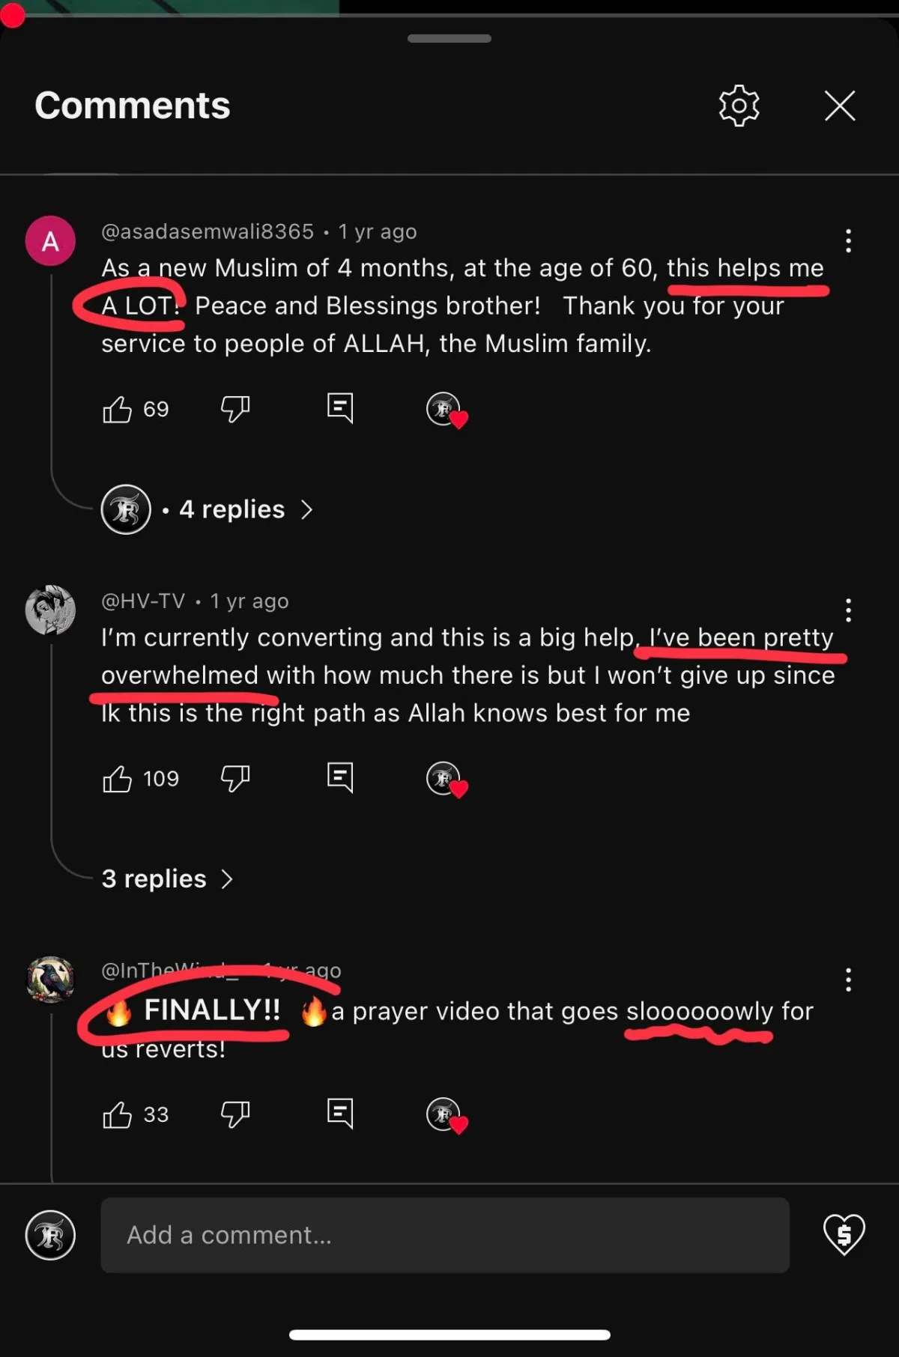The width and height of the screenshot is (899, 1357).
Task: Open more options on the 'FINALLY!!' comment
Action: 848,980
